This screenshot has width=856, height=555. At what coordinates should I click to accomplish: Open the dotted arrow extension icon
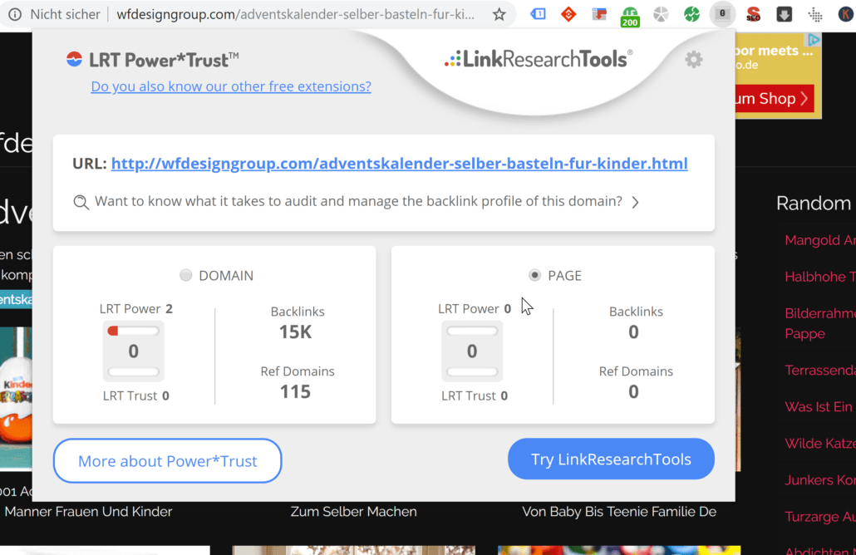click(815, 15)
